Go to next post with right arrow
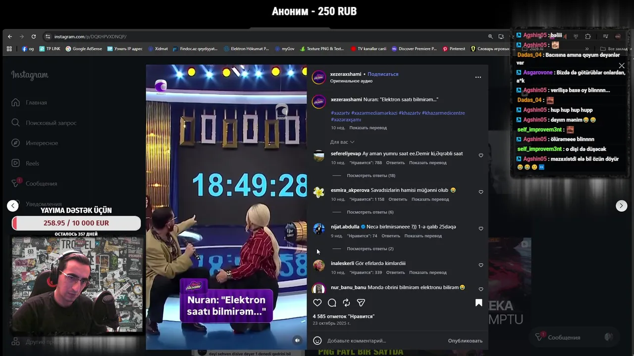Viewport: 634px width, 356px height. click(621, 206)
